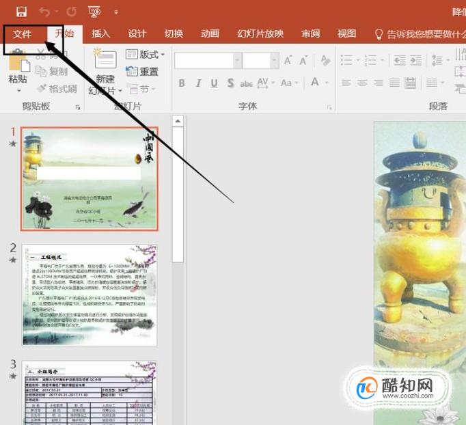The height and width of the screenshot is (425, 466).
Task: Click animation star under slide 3
Action: coord(13,376)
